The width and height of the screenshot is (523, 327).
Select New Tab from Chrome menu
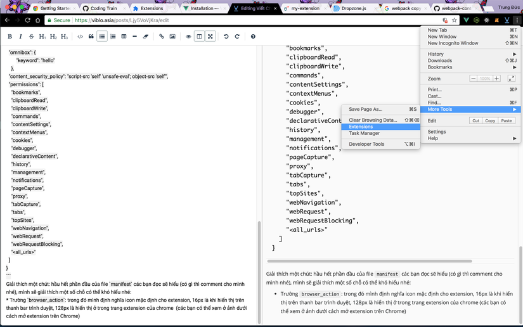click(x=470, y=30)
